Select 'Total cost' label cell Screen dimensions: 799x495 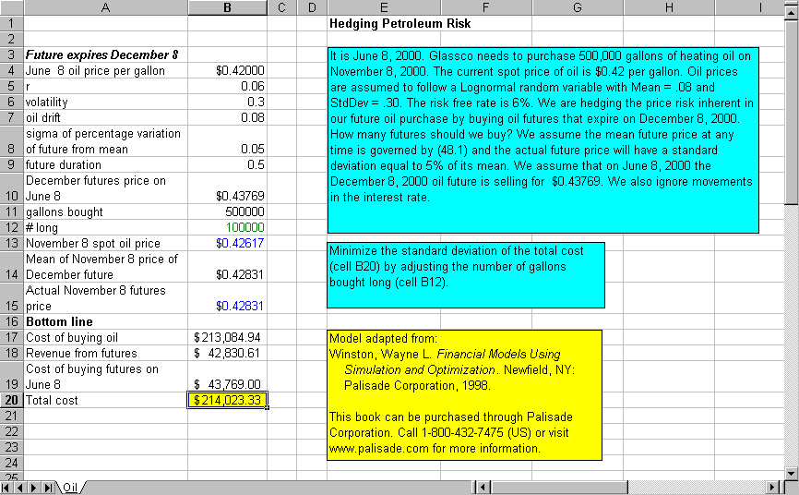tap(105, 400)
